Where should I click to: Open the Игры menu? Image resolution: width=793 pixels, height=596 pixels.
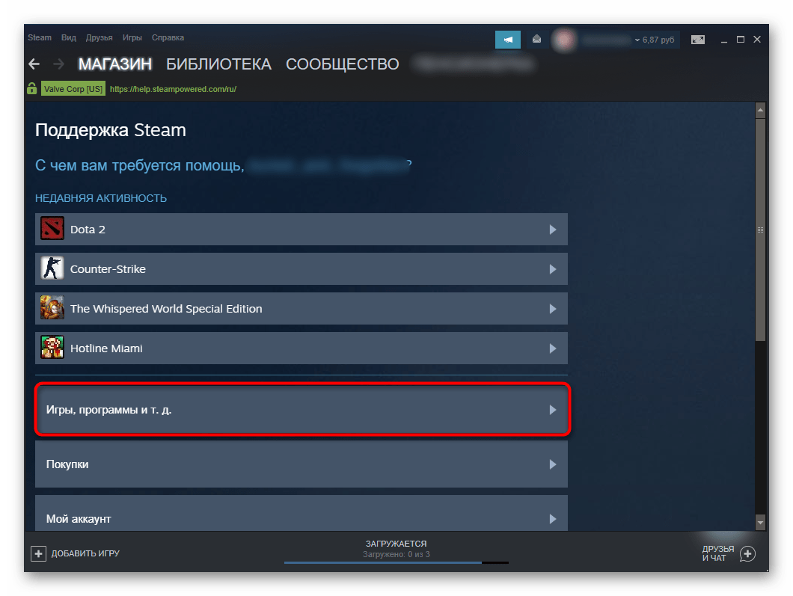[x=132, y=37]
